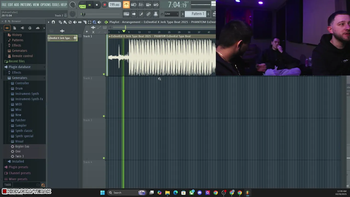Open the FILE menu
The width and height of the screenshot is (350, 197).
[4, 5]
